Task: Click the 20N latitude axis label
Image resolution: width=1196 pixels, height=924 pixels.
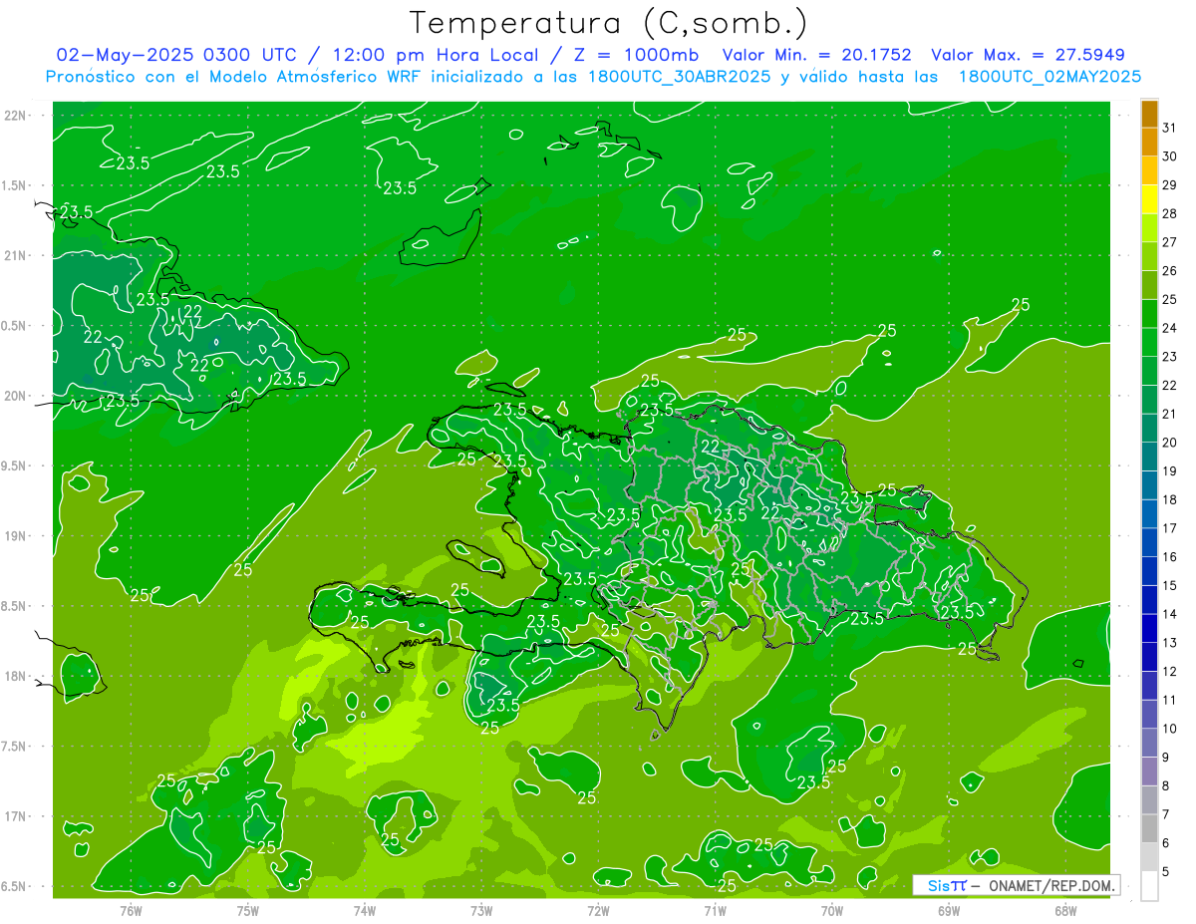Action: [x=15, y=396]
